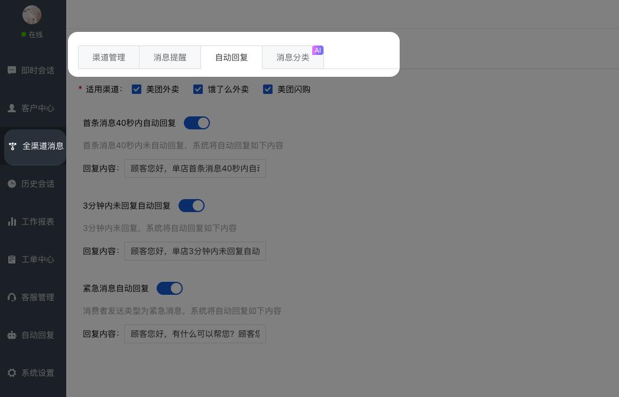This screenshot has height=397, width=619.
Task: Uncheck the 美团外卖 channel checkbox
Action: point(137,89)
